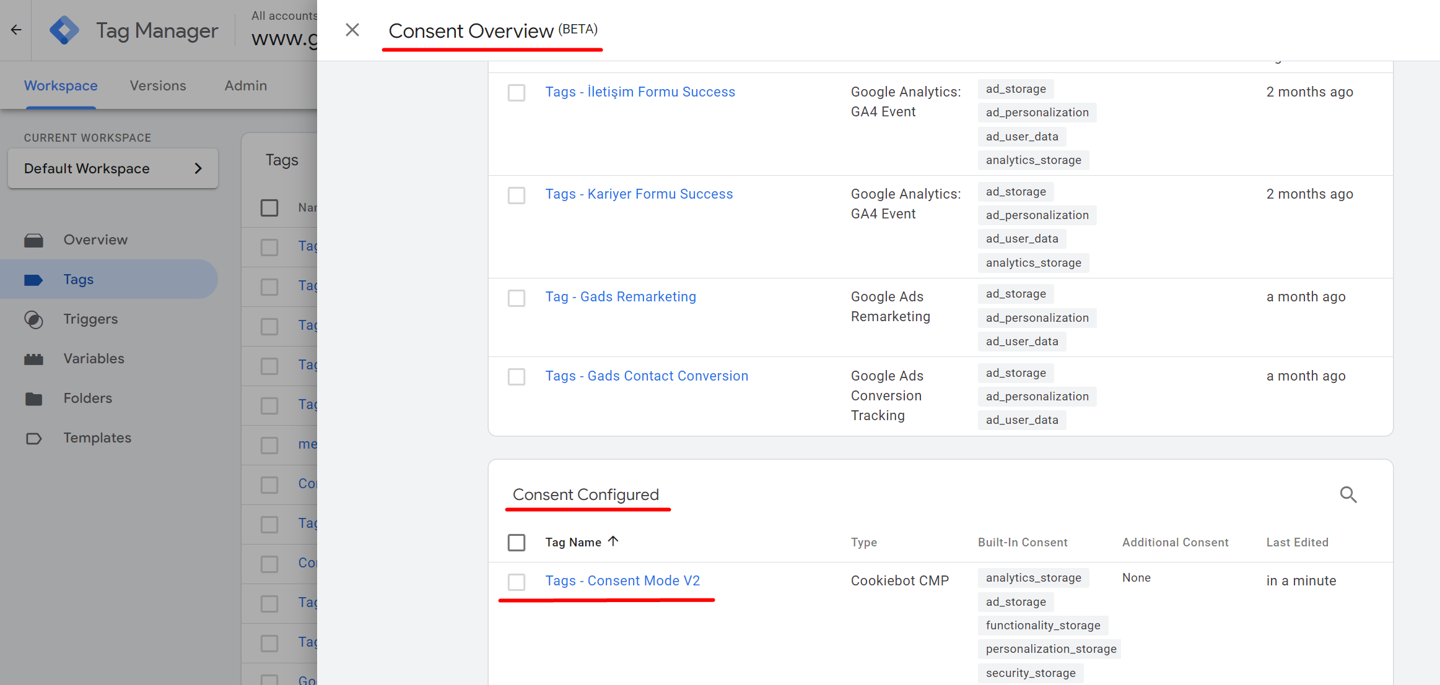Open Templates section in sidebar
This screenshot has height=685, width=1440.
point(97,437)
